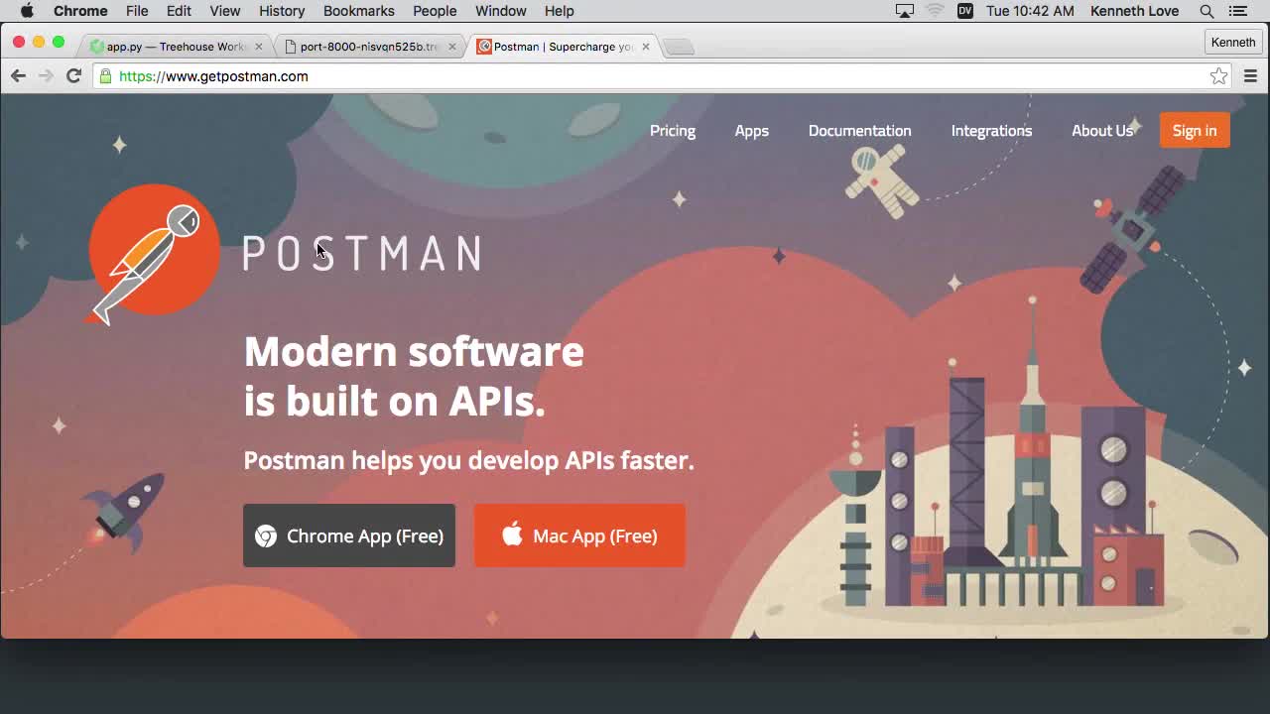Image resolution: width=1270 pixels, height=714 pixels.
Task: Open the File menu
Action: point(137,11)
